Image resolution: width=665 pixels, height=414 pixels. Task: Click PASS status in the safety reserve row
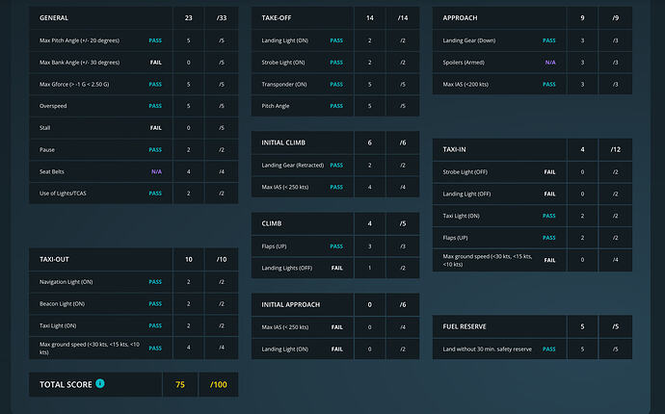coord(548,349)
